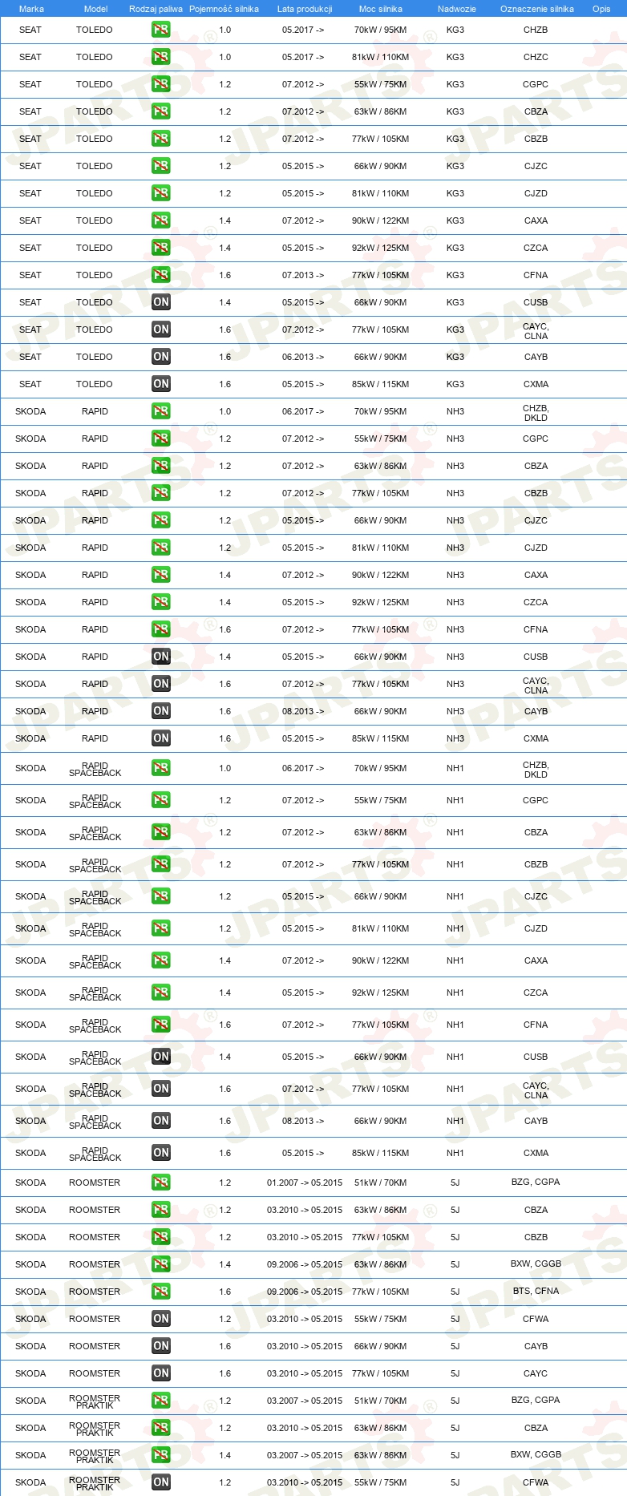Click '07.2013 ->' date in Seat Toledo CFNA row

303,275
